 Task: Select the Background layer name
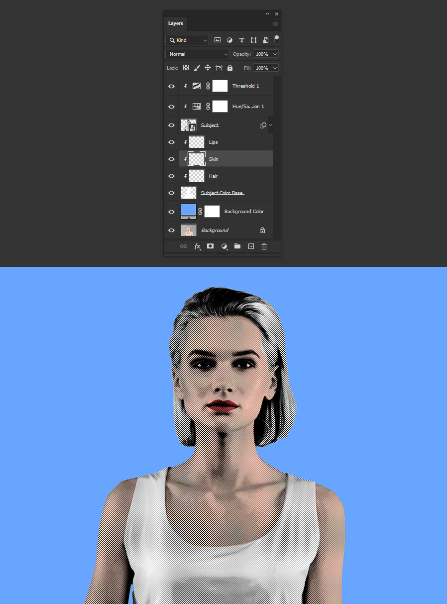215,230
